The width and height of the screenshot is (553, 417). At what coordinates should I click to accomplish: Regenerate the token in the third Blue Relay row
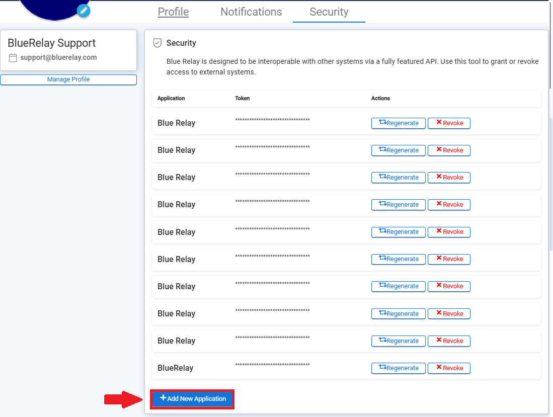click(x=399, y=177)
